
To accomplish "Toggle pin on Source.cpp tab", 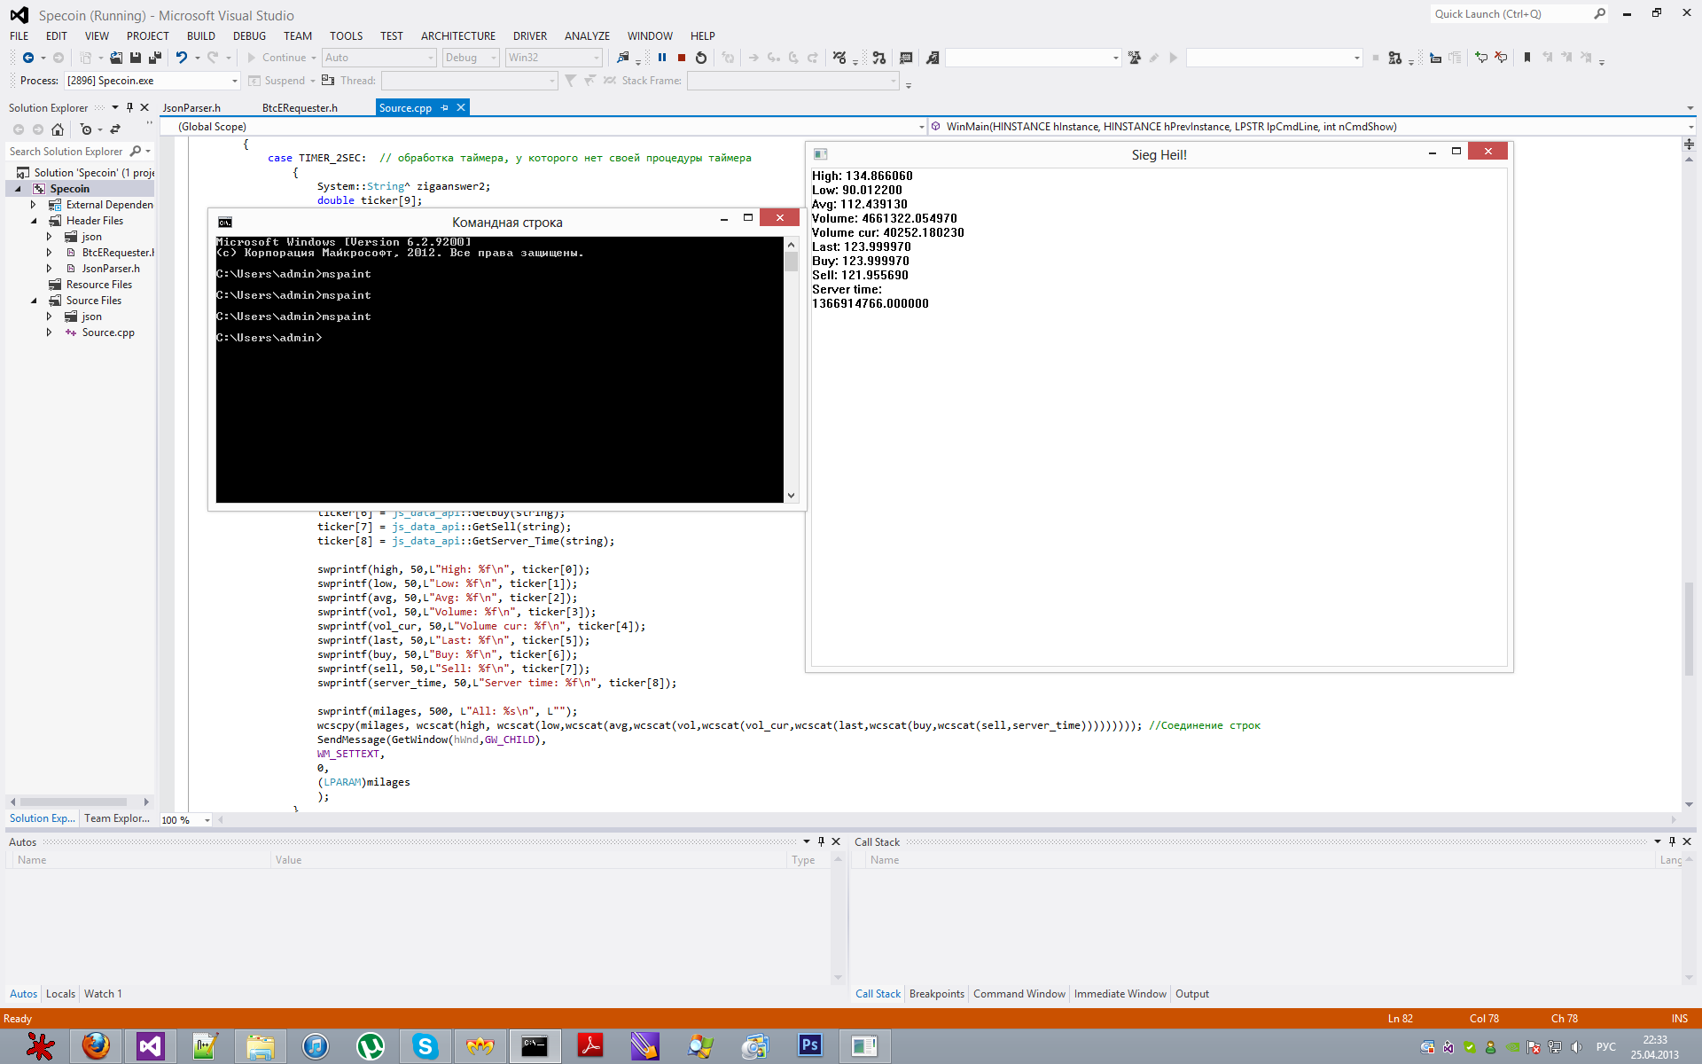I will coord(445,108).
